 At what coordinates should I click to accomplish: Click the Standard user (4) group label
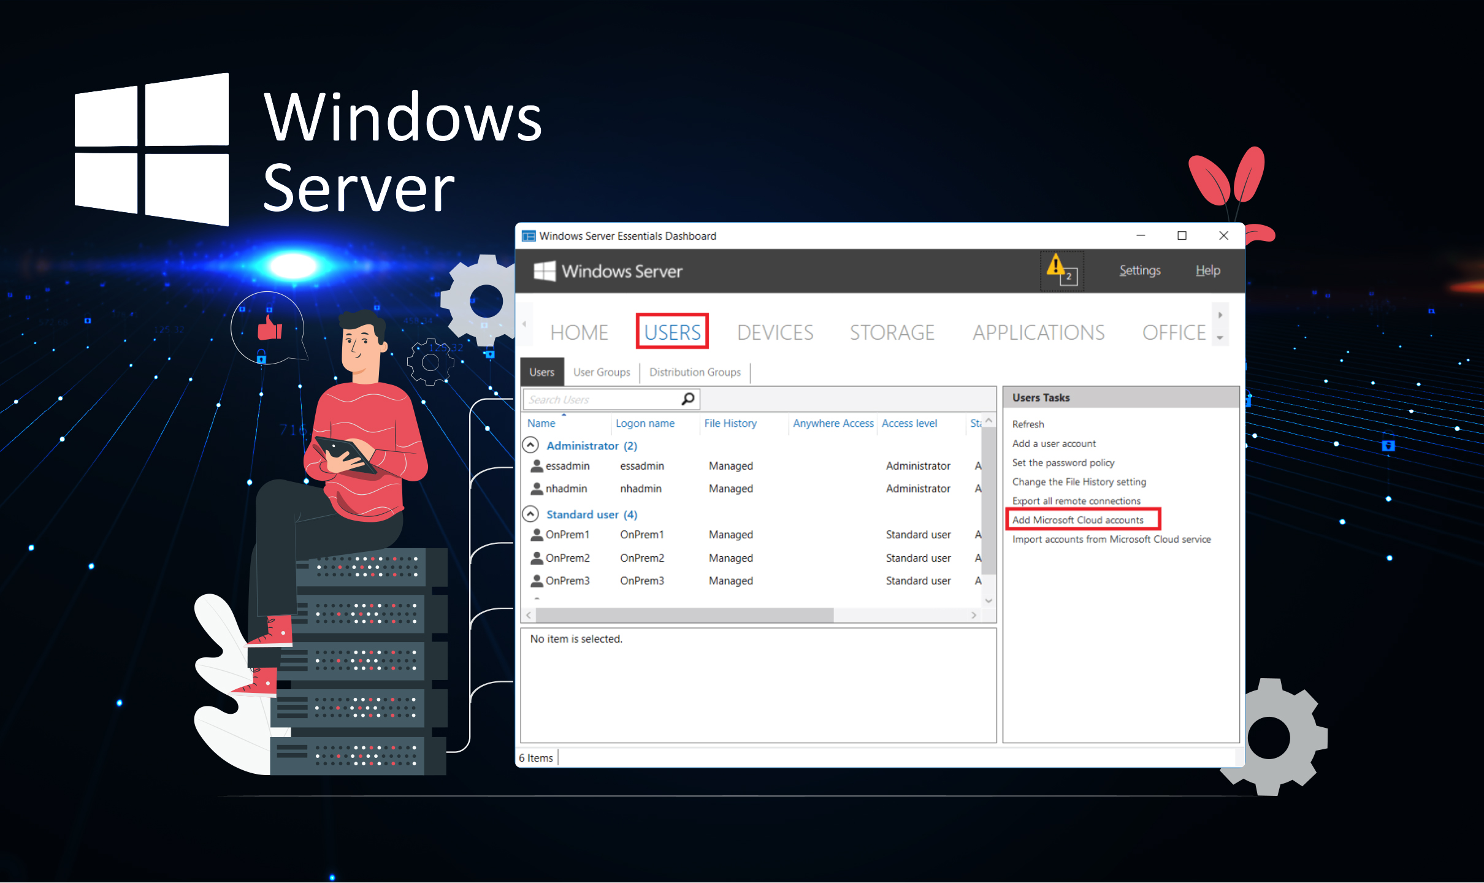[x=591, y=514]
